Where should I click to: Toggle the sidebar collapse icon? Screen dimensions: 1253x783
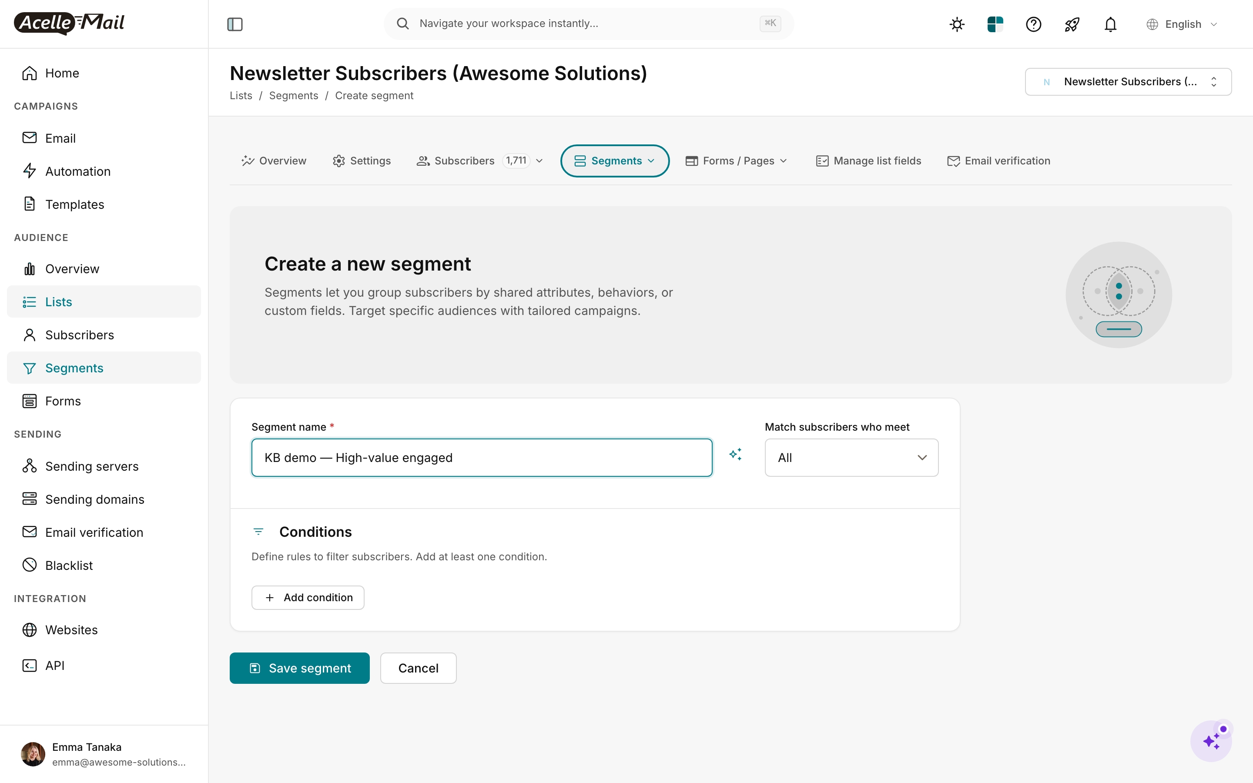tap(235, 24)
